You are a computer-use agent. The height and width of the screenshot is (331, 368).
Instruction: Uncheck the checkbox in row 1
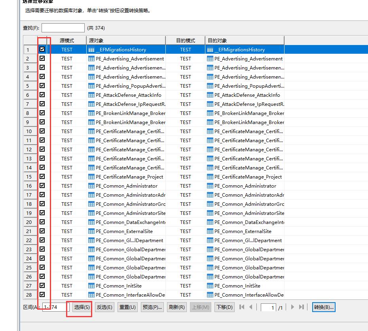pyautogui.click(x=42, y=49)
